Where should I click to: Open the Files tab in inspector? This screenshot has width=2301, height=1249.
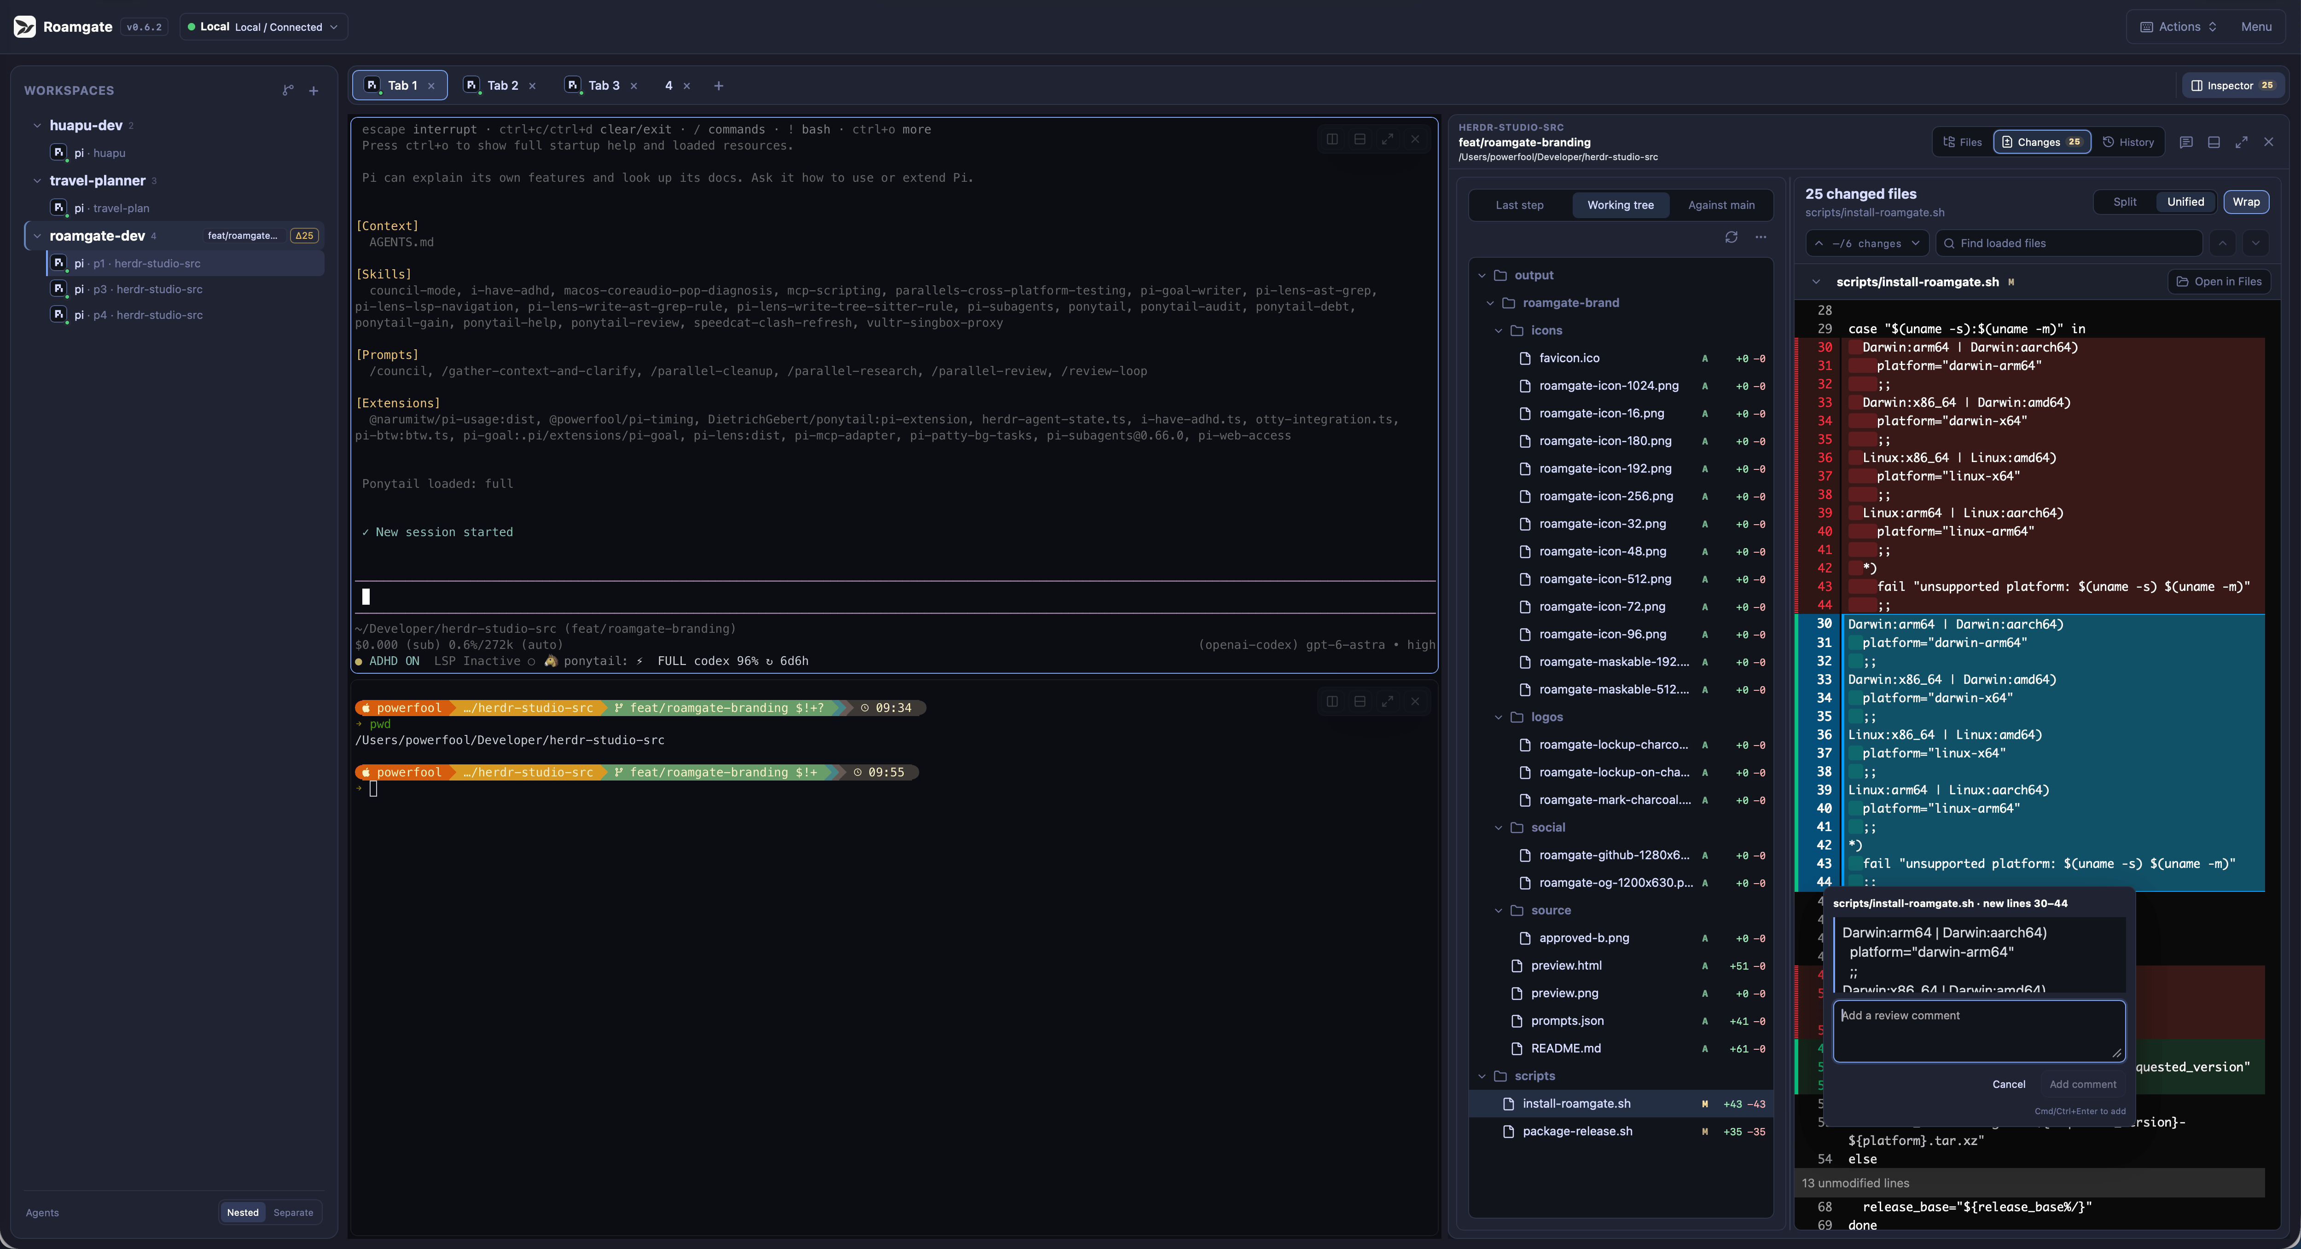pyautogui.click(x=1962, y=142)
